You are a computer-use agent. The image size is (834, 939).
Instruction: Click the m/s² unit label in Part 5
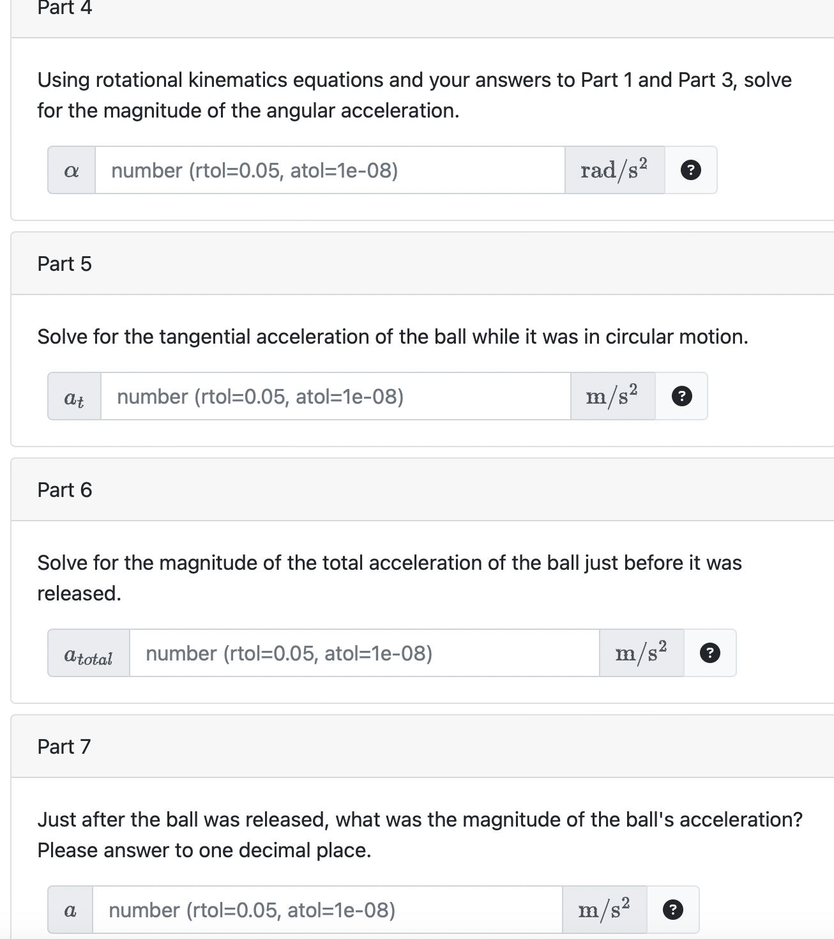610,397
